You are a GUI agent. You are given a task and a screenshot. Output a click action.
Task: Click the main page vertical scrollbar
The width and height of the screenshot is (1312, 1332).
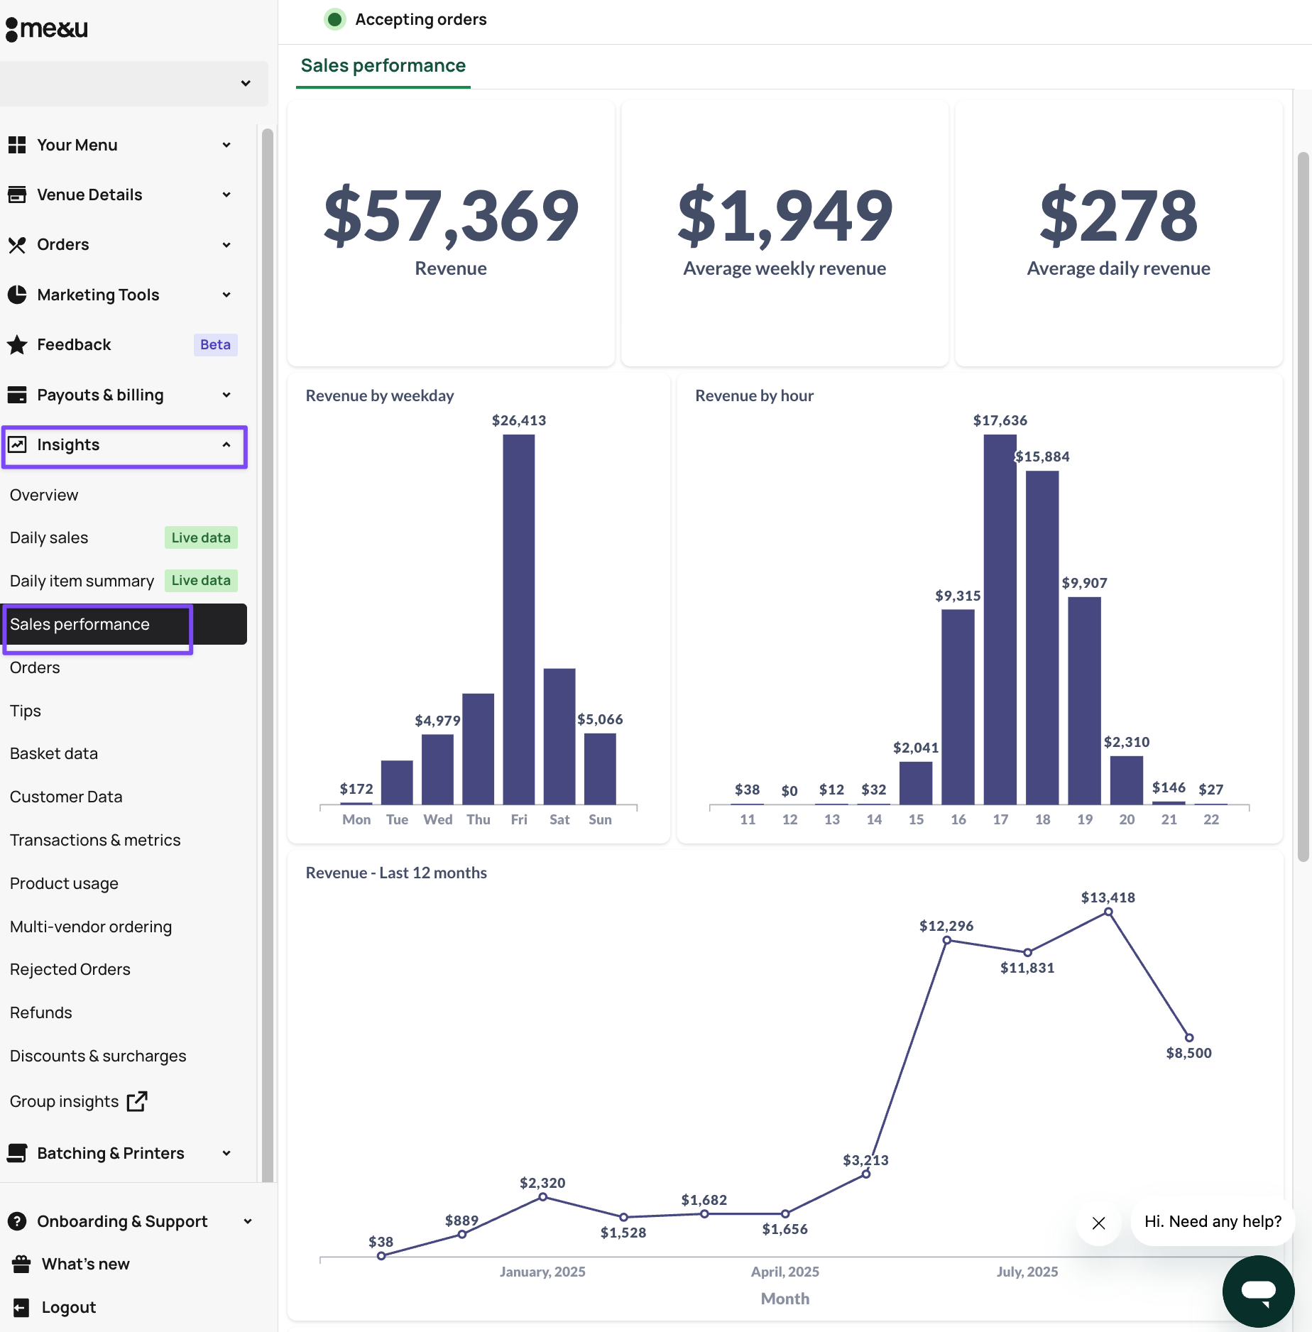[1303, 497]
